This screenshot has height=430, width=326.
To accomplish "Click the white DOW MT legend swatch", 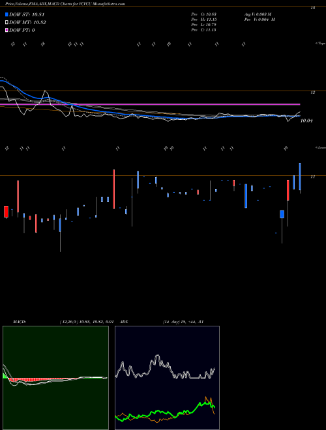I will [7, 23].
